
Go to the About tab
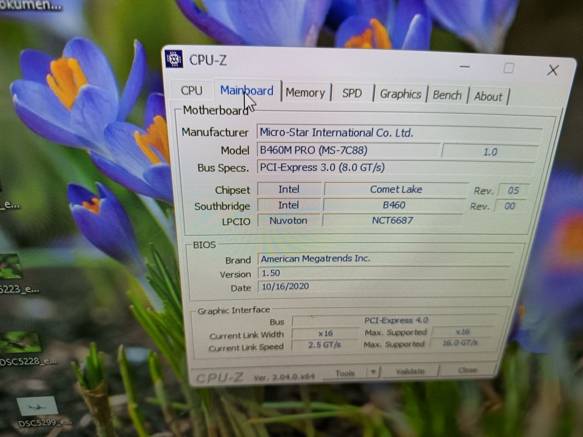tap(488, 96)
